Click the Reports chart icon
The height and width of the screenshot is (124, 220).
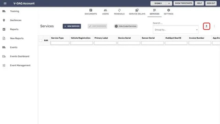[4, 29]
